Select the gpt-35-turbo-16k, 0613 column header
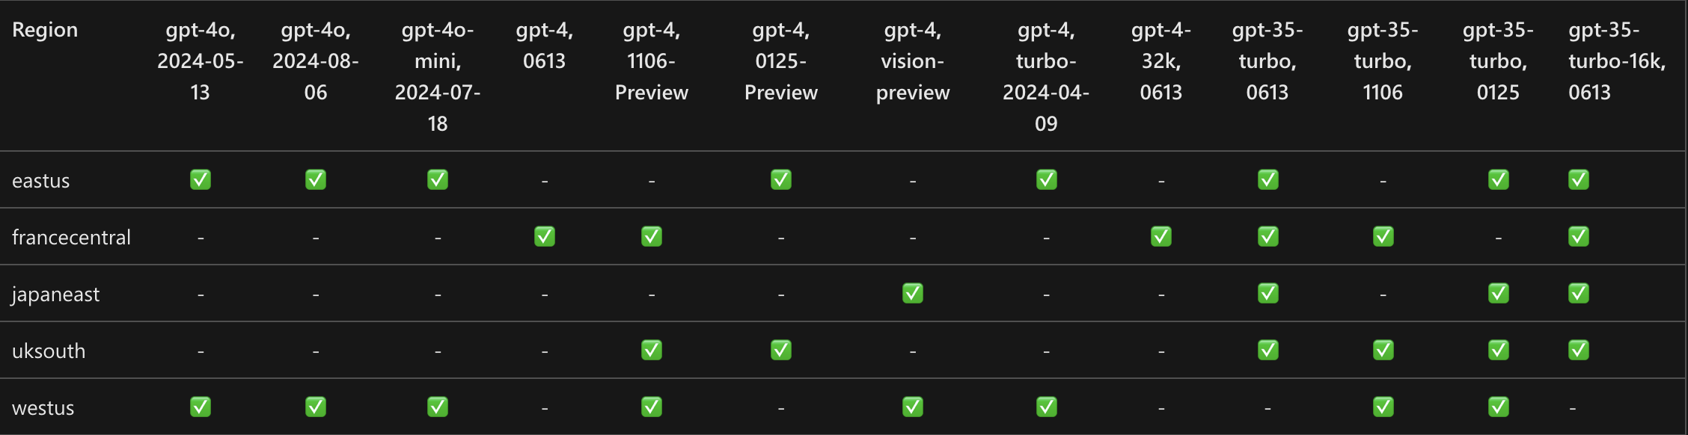Screen dimensions: 1688x435 pyautogui.click(x=1617, y=61)
